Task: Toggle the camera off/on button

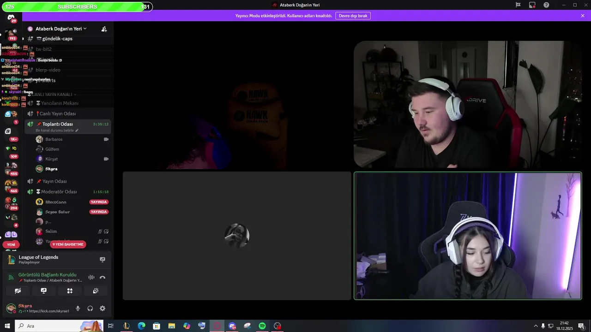Action: pos(18,291)
